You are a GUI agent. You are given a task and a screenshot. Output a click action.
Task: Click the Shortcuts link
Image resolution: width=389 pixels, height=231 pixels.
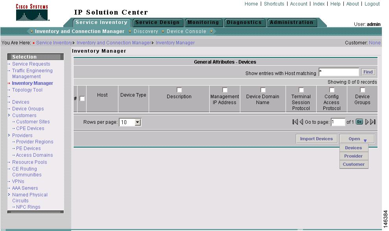pyautogui.click(x=274, y=4)
